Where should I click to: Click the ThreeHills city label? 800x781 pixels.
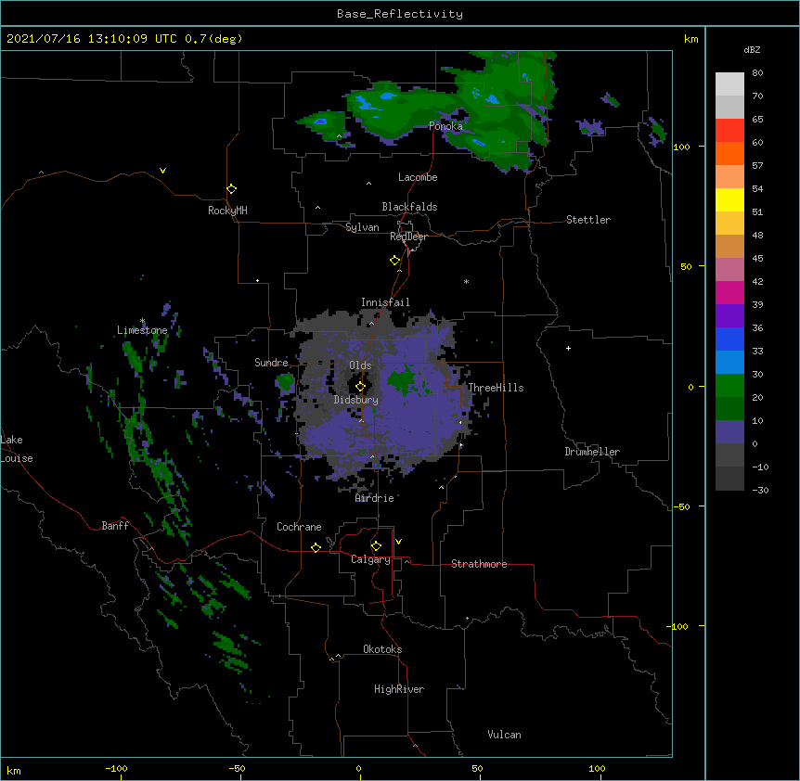(x=496, y=388)
